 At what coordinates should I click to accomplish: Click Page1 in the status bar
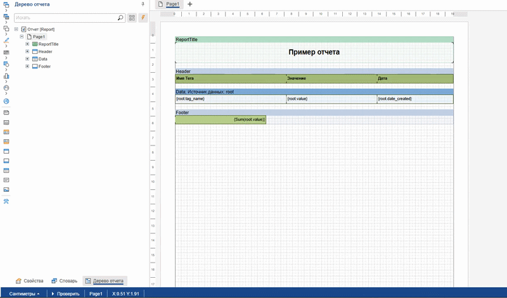click(96, 294)
